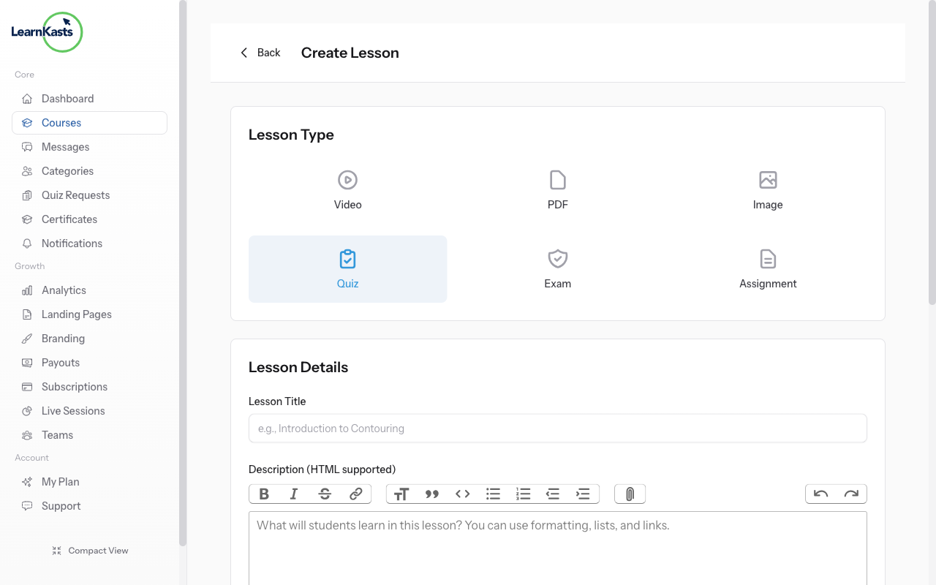Insert a link using the toolbar
Image resolution: width=936 pixels, height=585 pixels.
pos(355,494)
